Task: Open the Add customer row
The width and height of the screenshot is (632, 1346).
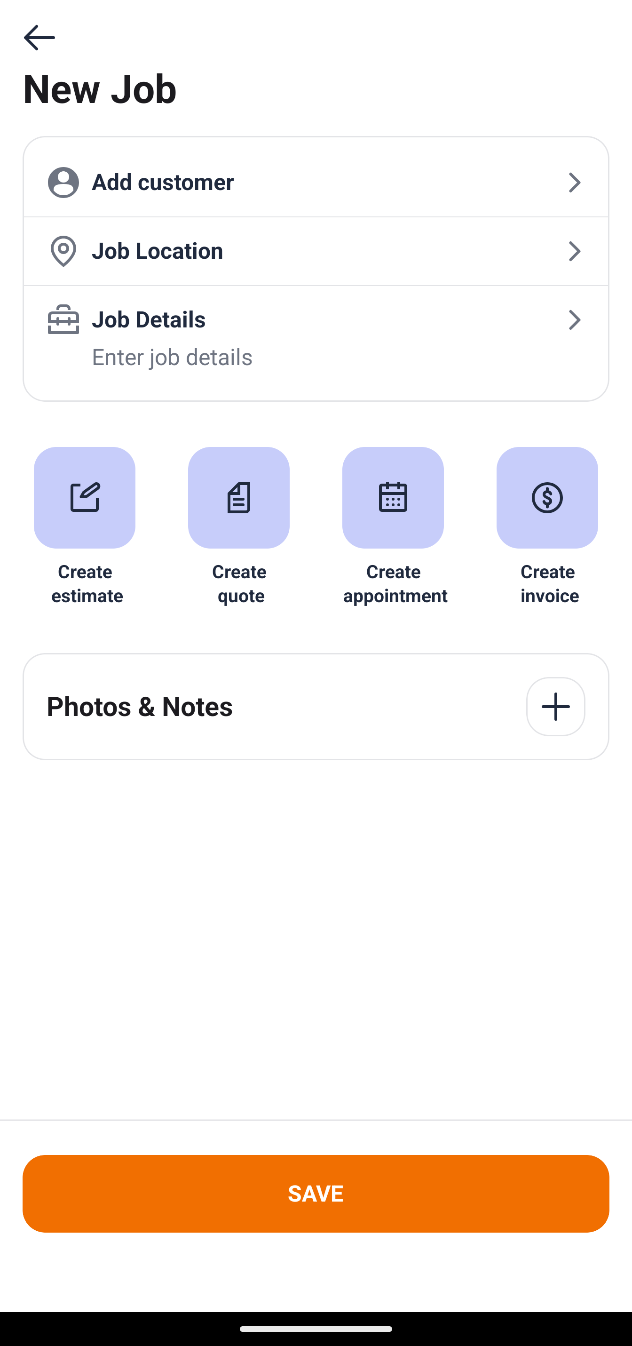Action: coord(316,183)
